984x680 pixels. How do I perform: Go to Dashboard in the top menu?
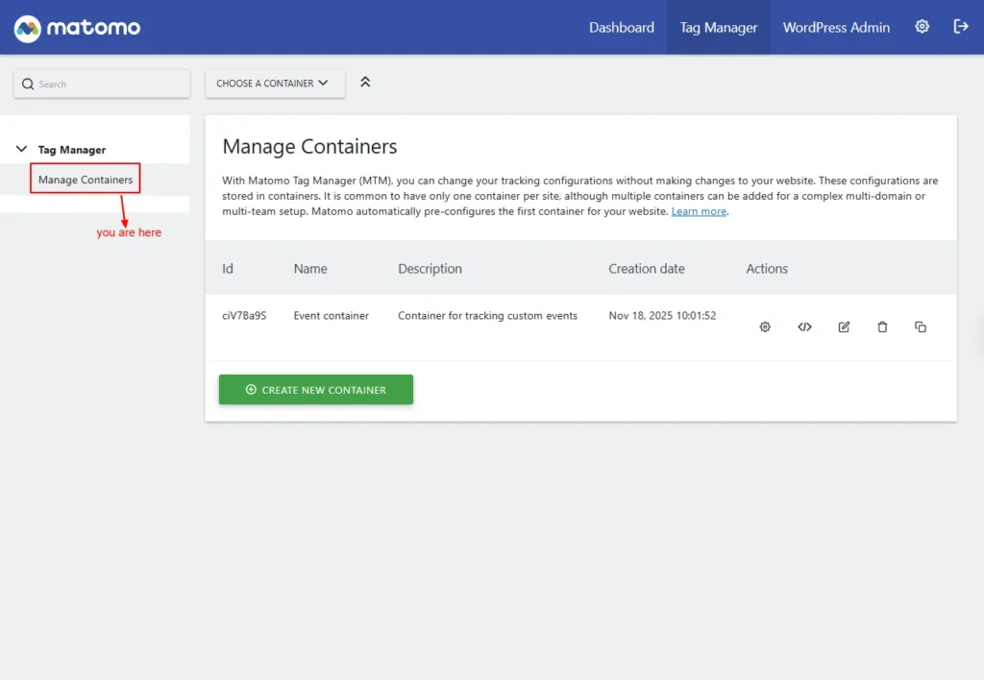[x=621, y=28]
